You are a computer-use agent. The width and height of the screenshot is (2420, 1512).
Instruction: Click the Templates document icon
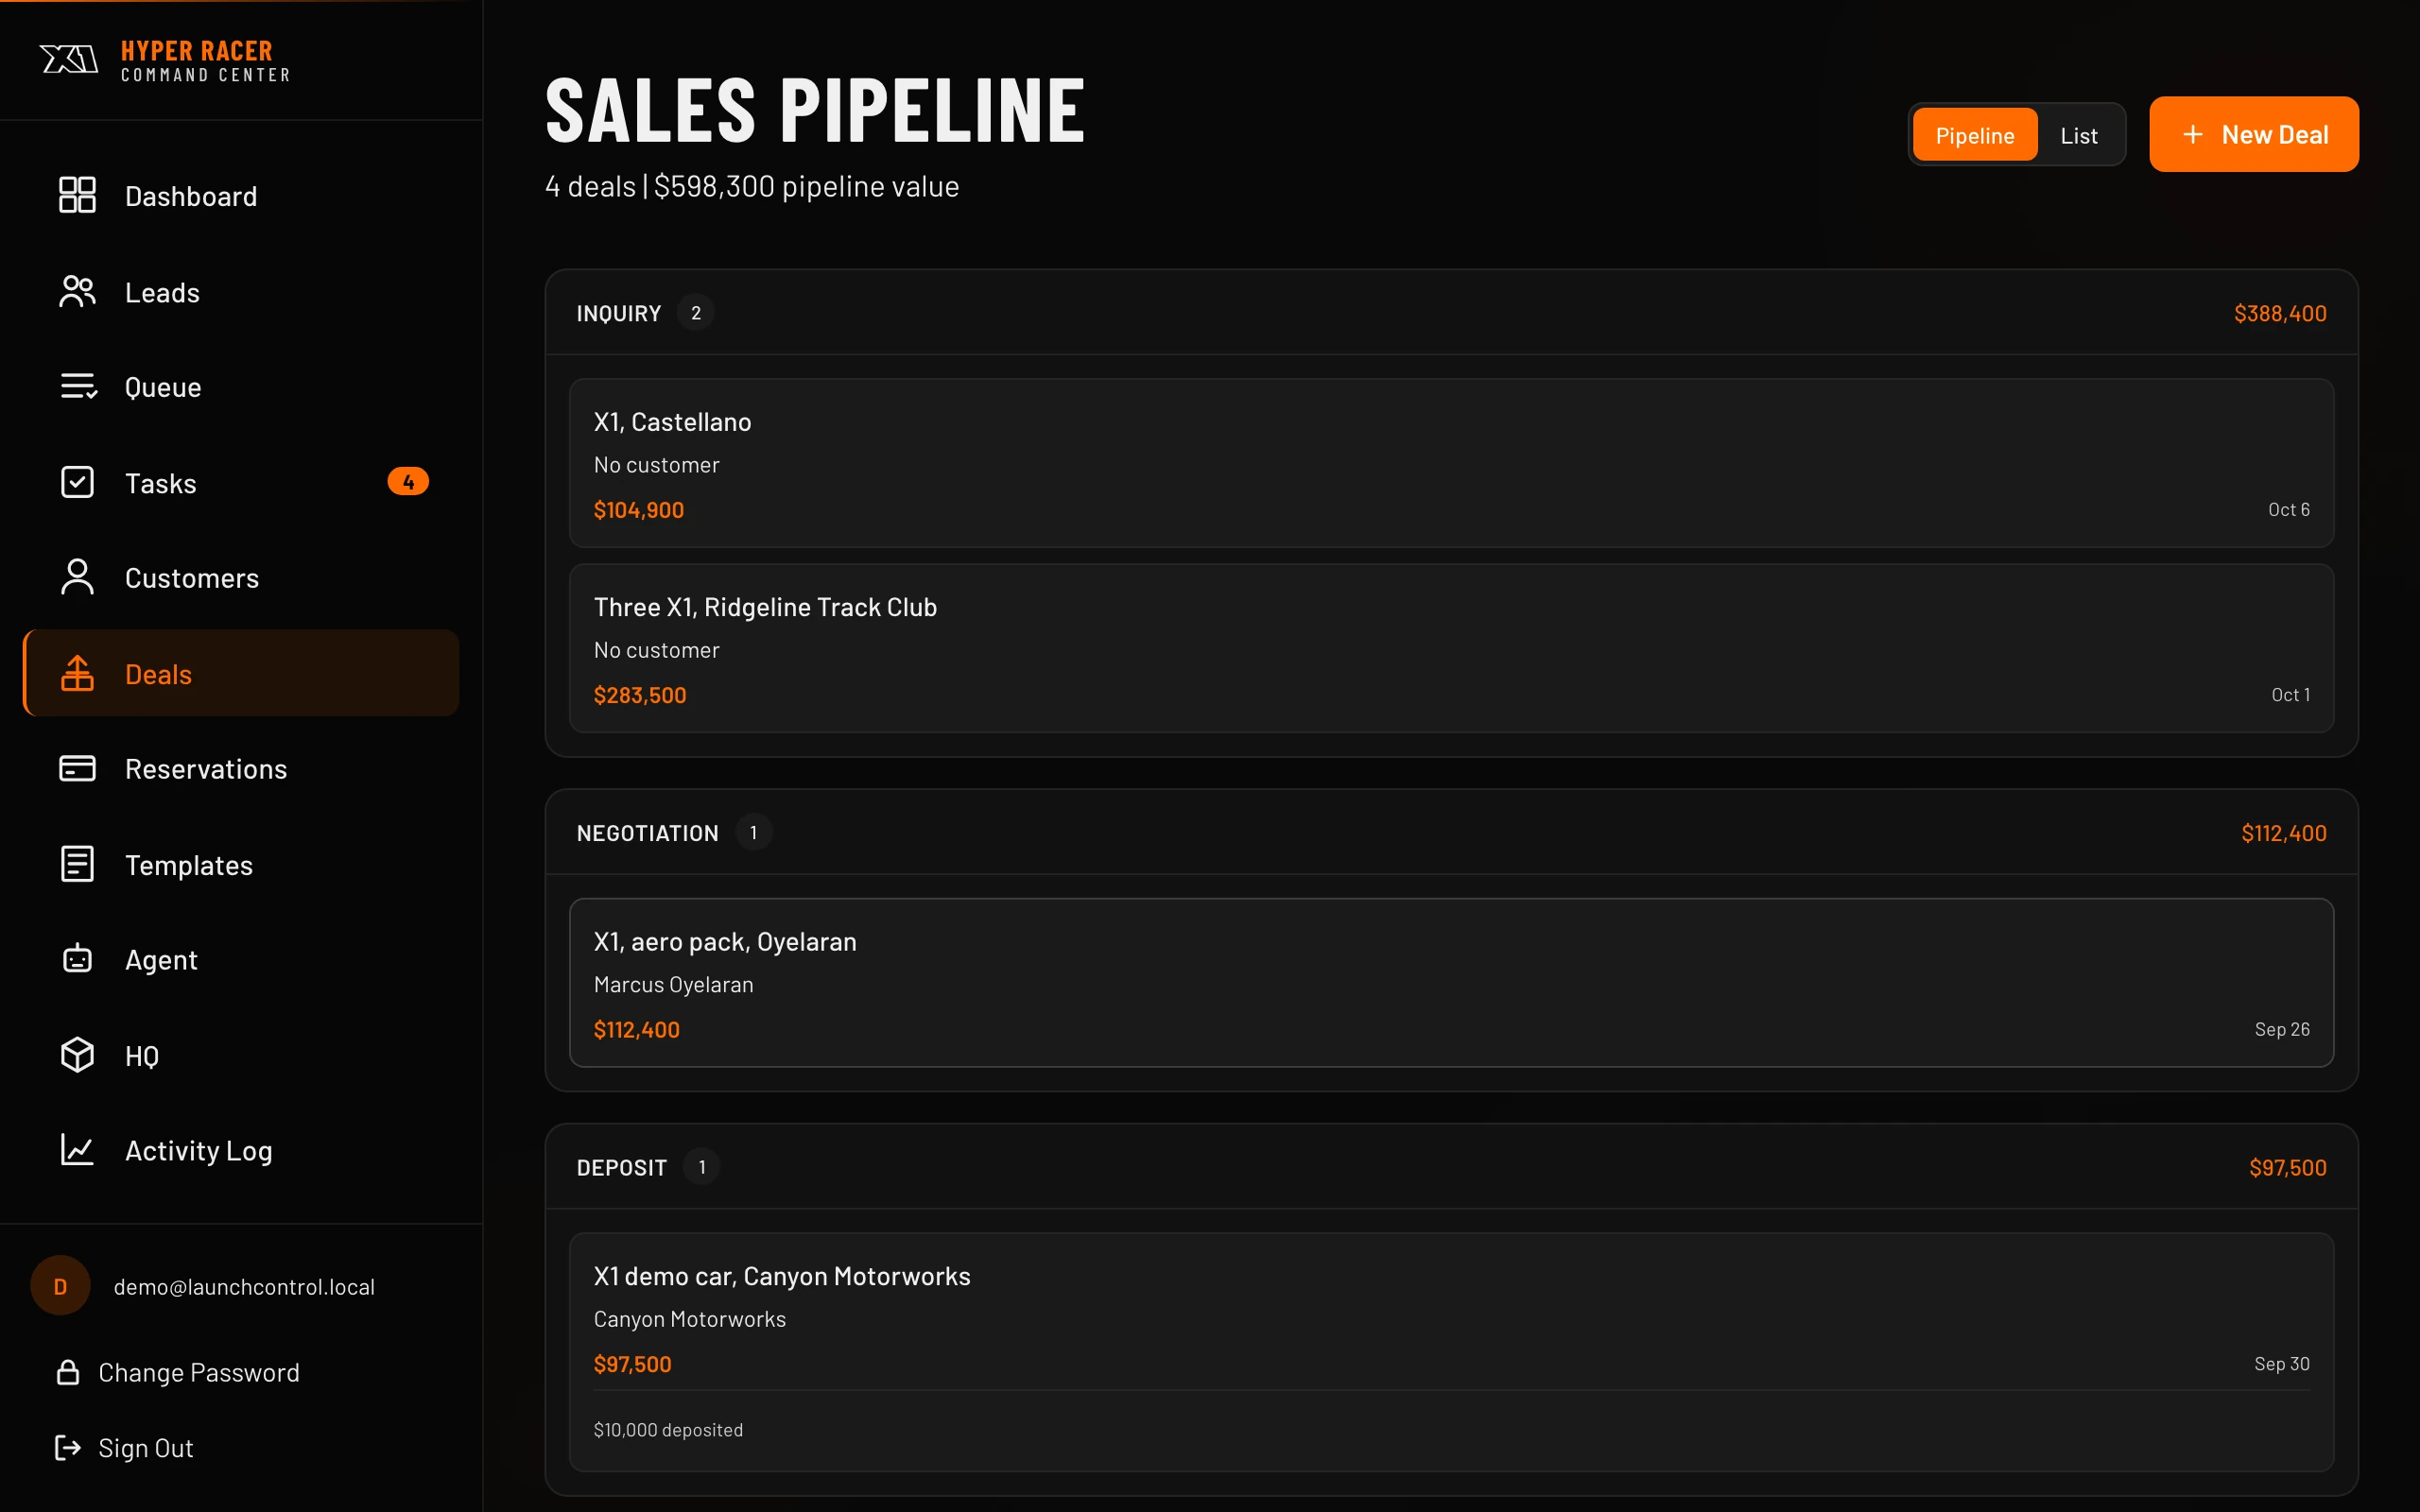[x=77, y=864]
